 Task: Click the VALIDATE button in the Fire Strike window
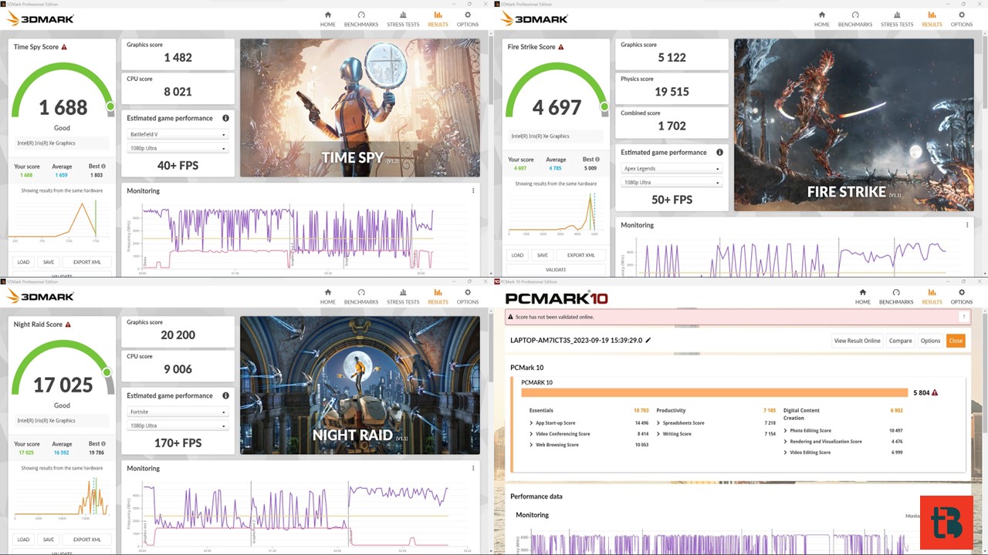[x=556, y=270]
